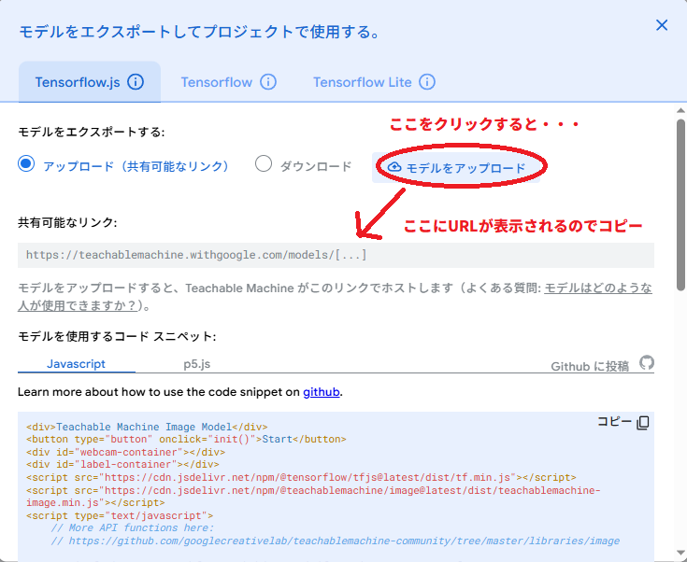
Task: Click the scrollbar down arrow
Action: coord(680,553)
